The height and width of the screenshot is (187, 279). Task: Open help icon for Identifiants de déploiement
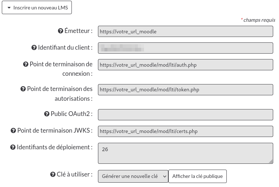[x=13, y=147]
